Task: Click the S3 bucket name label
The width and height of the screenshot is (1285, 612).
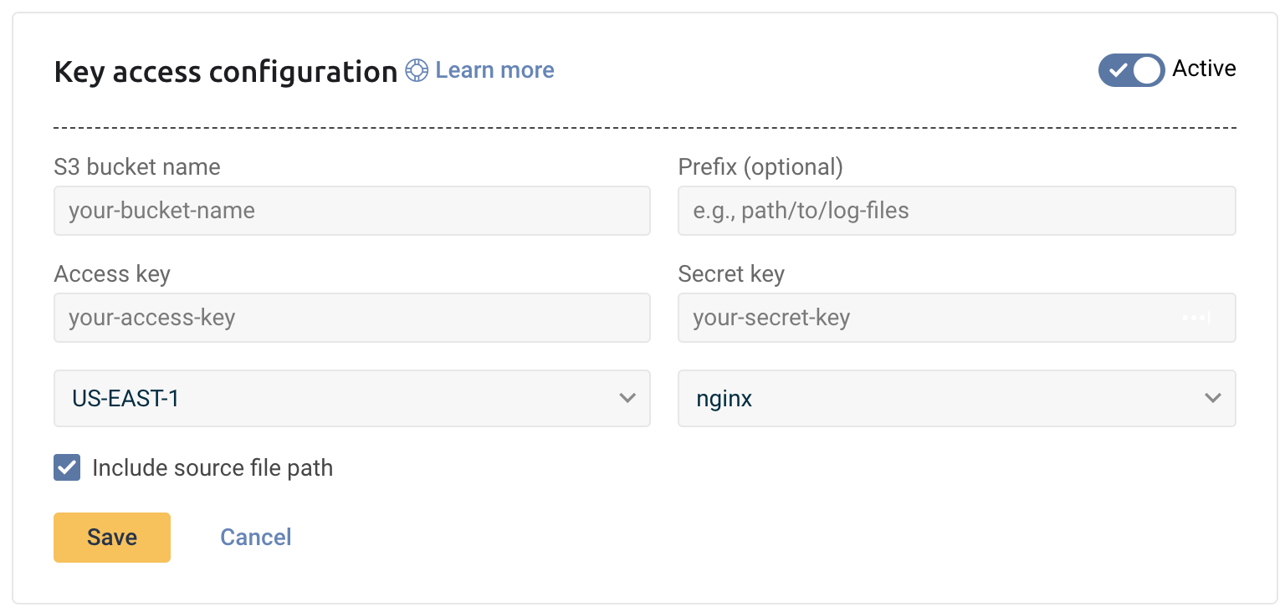Action: (x=137, y=167)
